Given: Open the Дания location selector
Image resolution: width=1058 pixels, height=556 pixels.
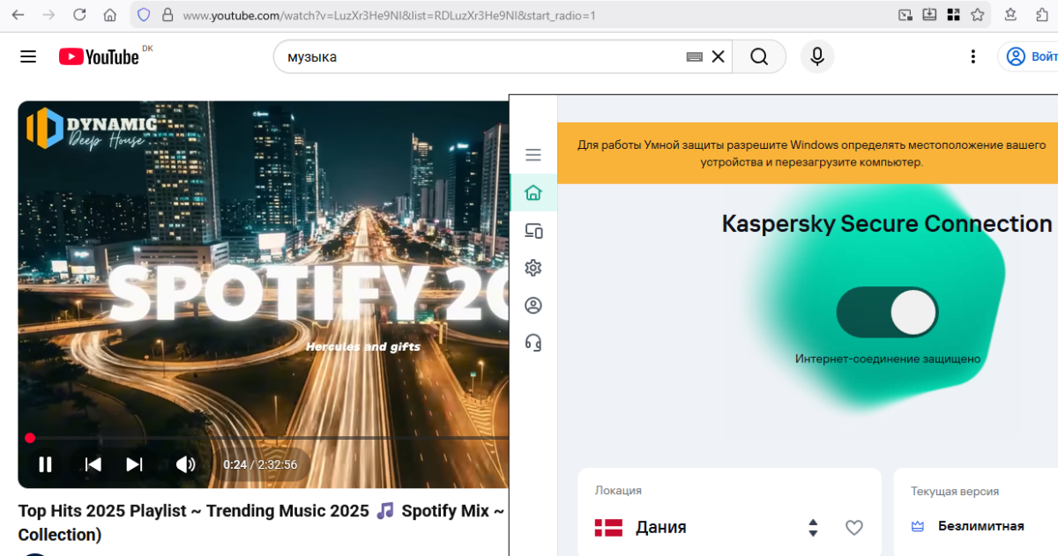Looking at the screenshot, I should 729,527.
